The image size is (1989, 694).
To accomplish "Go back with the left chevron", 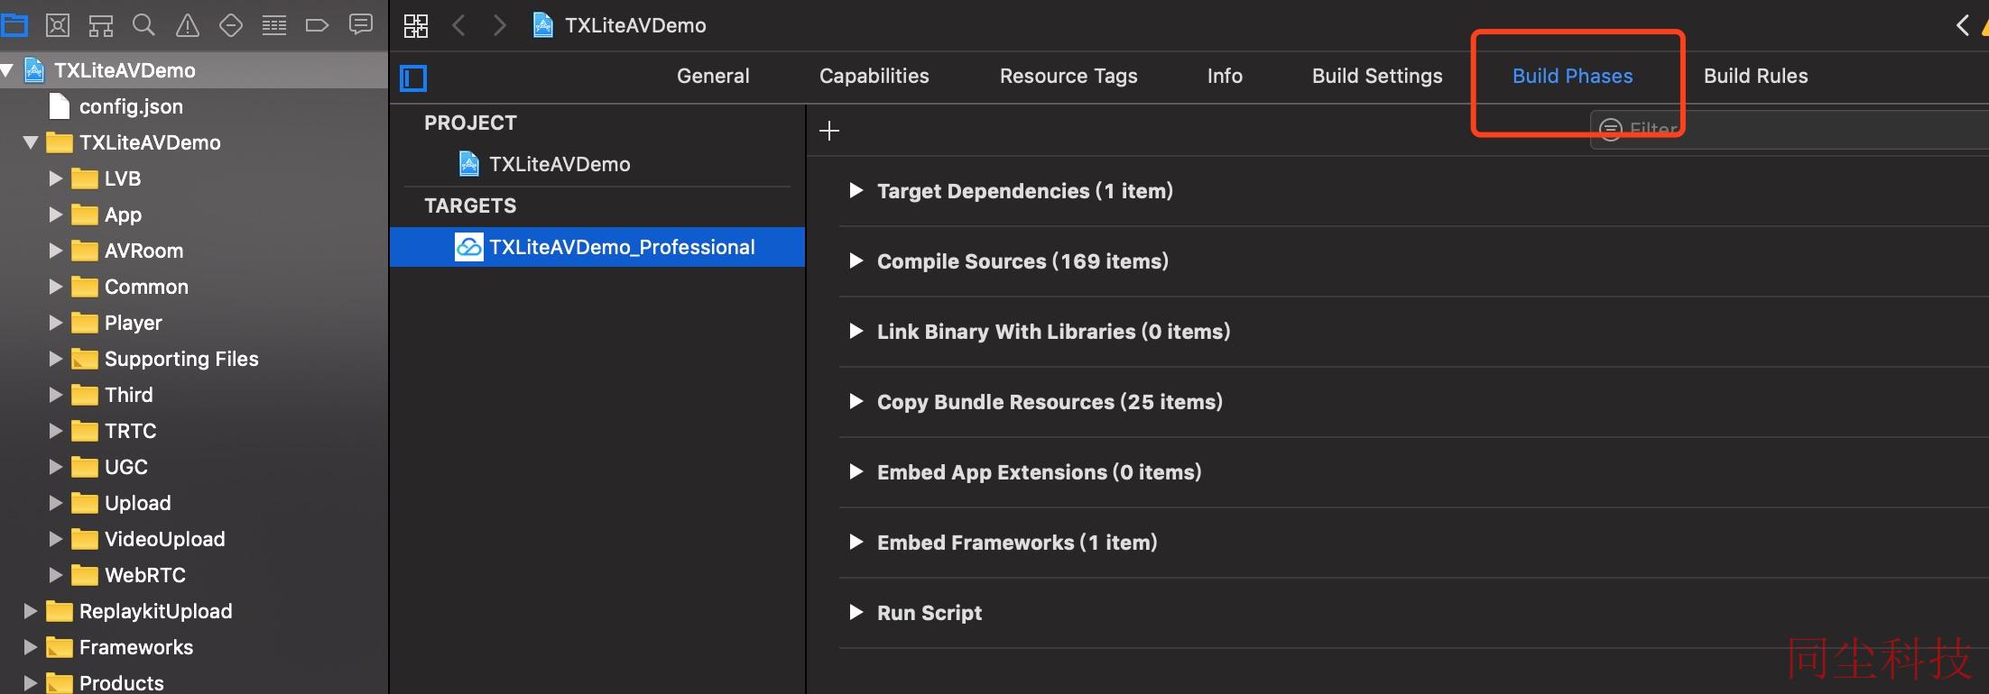I will (458, 25).
